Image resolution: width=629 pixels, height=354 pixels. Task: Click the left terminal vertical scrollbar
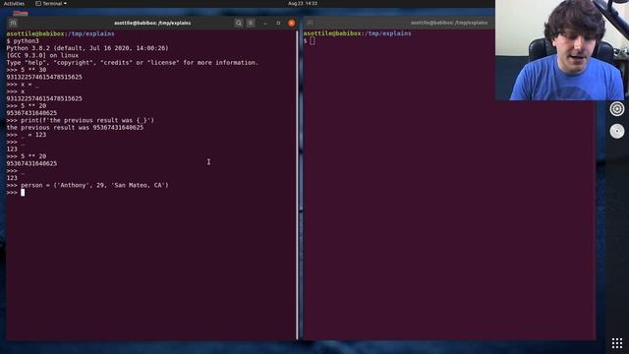(297, 185)
